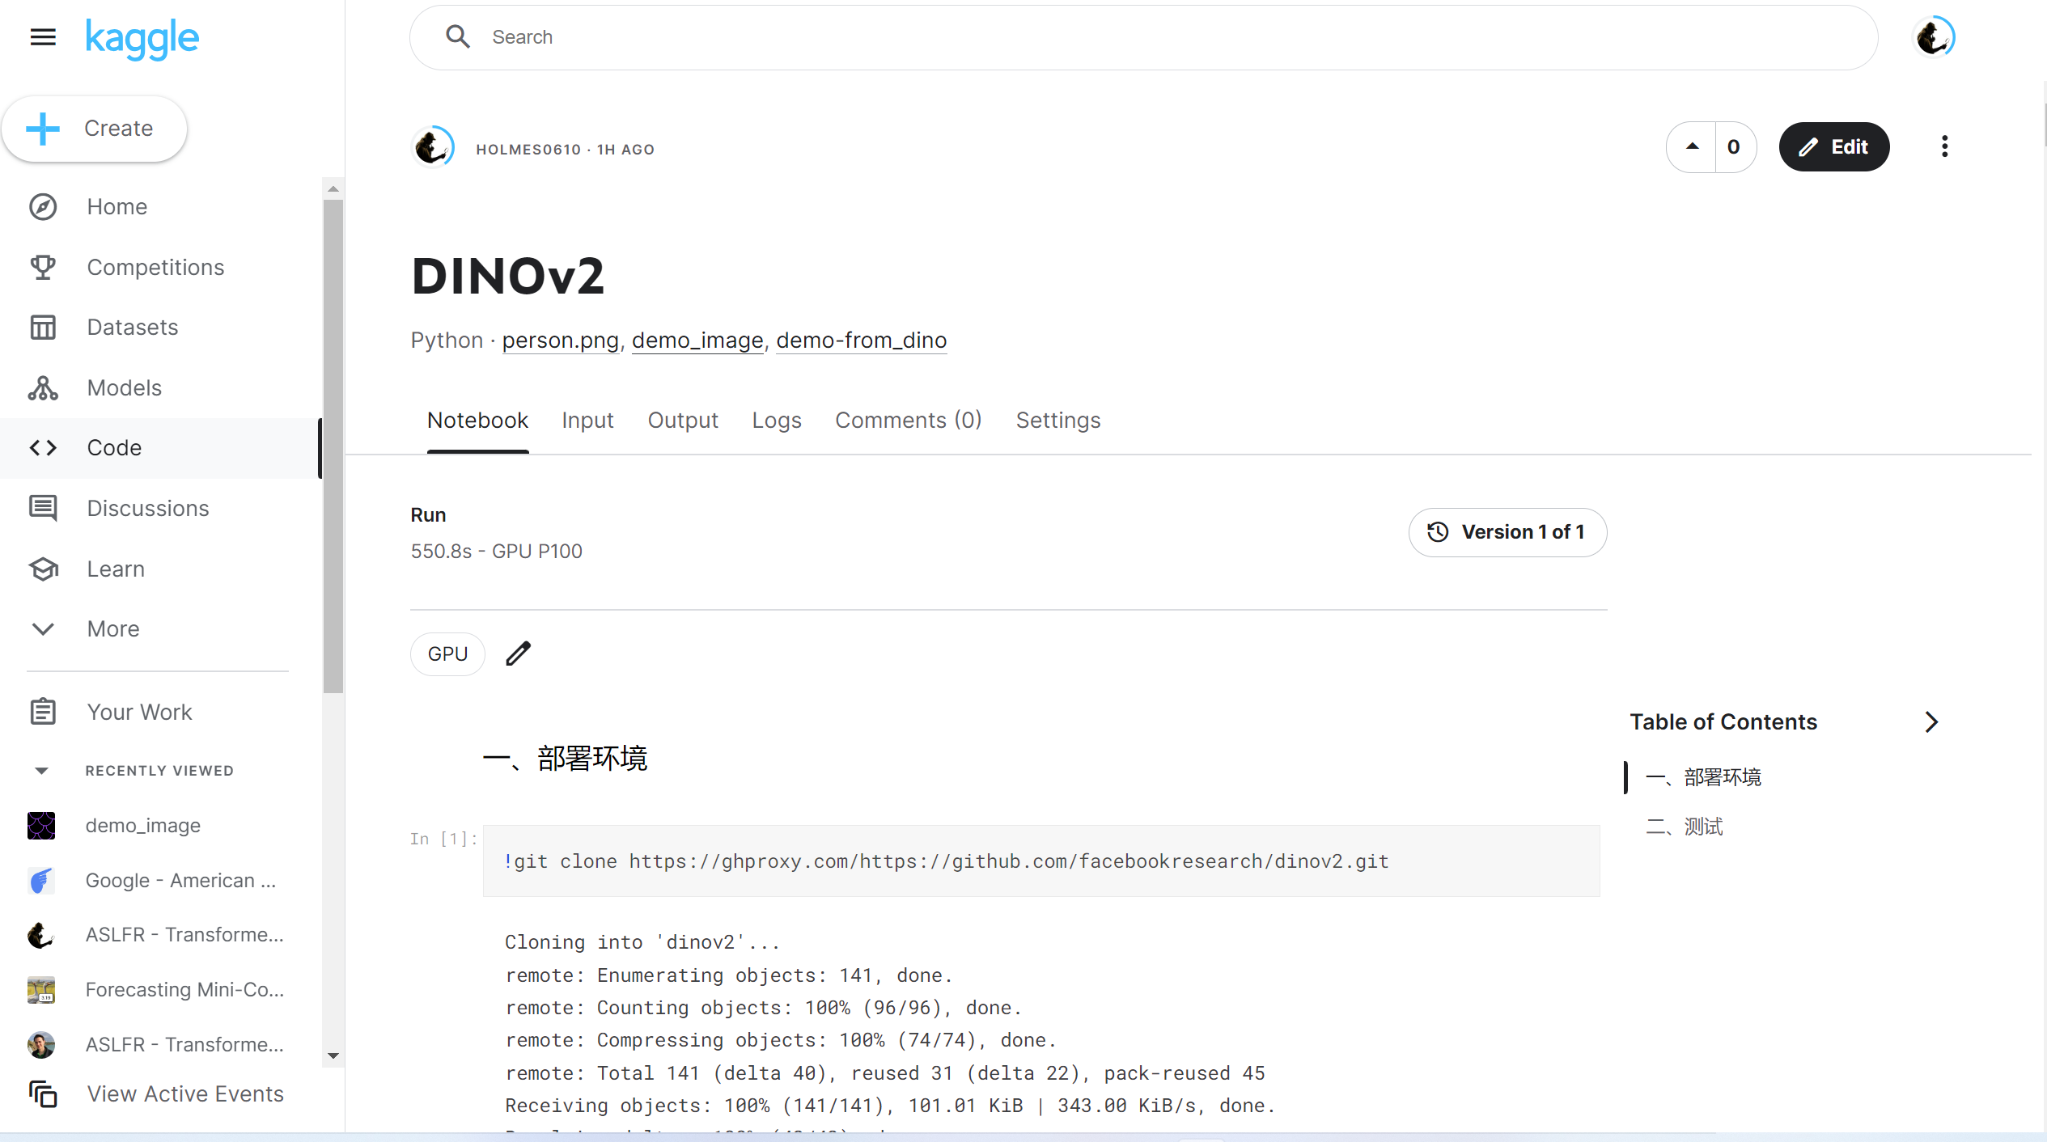Switch to the Logs tab
Screen dimensions: 2047x1142
tap(776, 421)
